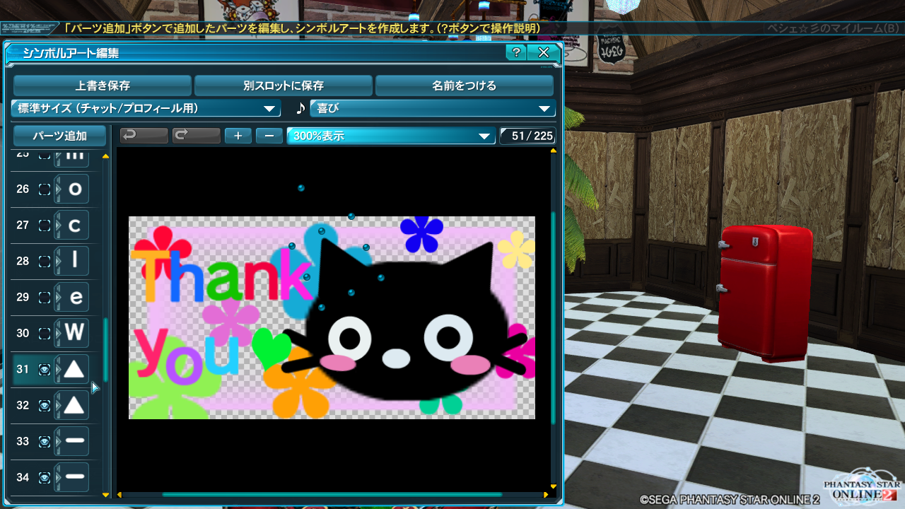Click the canvas horizontal scroll-left arrow

pos(119,495)
